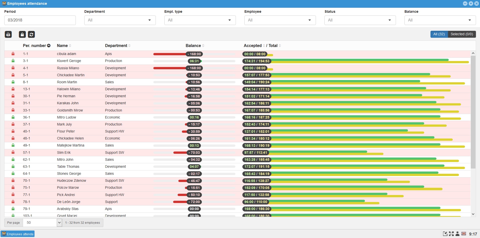Click red lock for Karakas John

point(13,103)
